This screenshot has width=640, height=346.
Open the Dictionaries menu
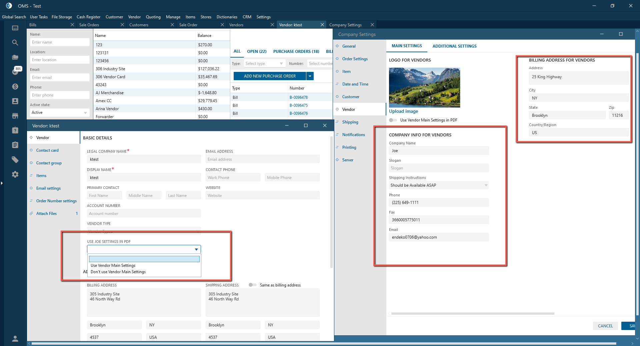coord(227,17)
